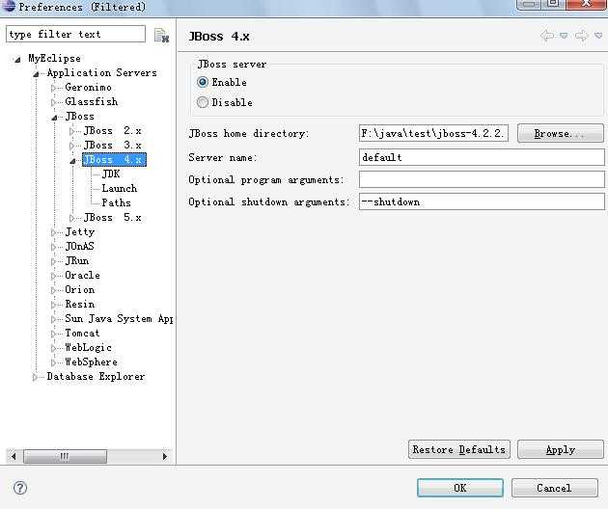Screen dimensions: 608x509
Task: Expand the WebSphere tree node
Action: 54,362
